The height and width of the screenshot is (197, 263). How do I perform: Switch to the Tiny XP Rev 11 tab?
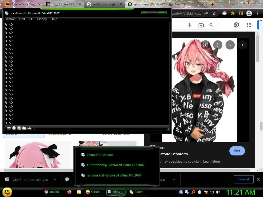pos(63,4)
